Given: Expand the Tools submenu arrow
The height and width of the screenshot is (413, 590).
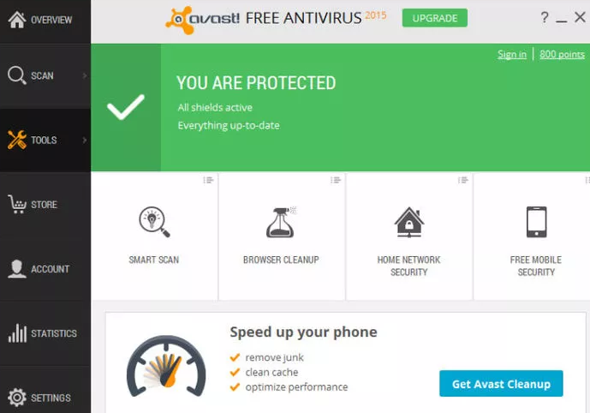Looking at the screenshot, I should point(85,140).
